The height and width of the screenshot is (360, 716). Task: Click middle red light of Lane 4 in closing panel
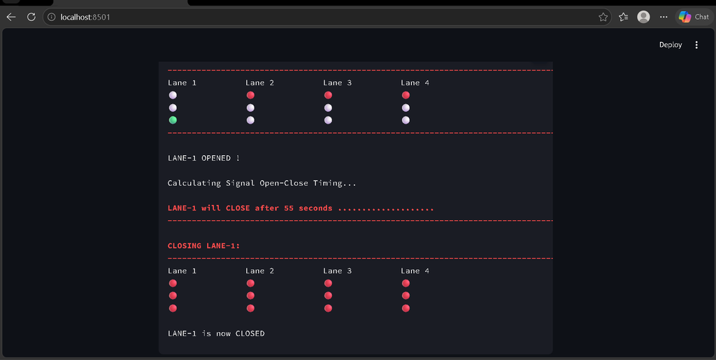pyautogui.click(x=406, y=296)
